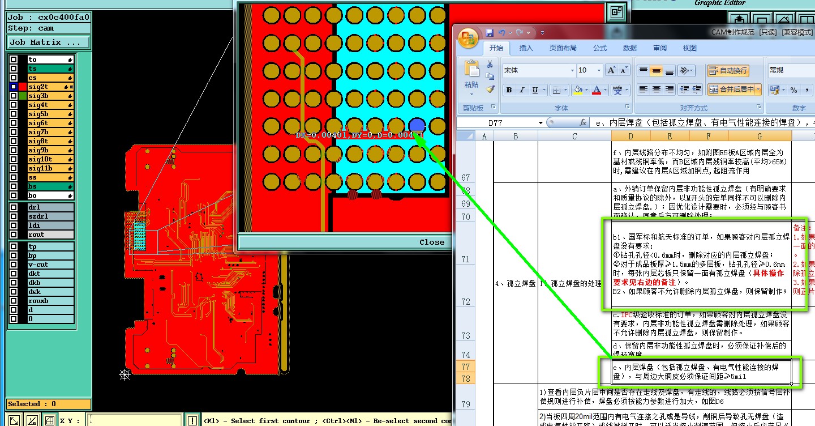Screen dimensions: 815x426
Task: Center text horizontally in cell
Action: [x=656, y=90]
